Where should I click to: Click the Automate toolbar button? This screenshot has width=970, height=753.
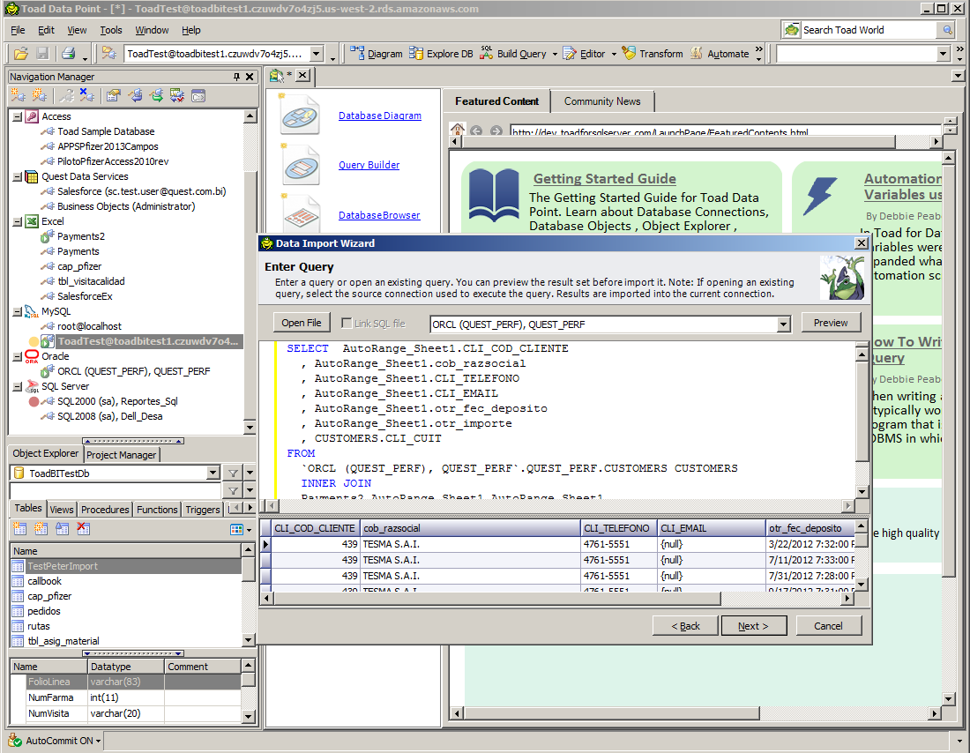tap(720, 54)
